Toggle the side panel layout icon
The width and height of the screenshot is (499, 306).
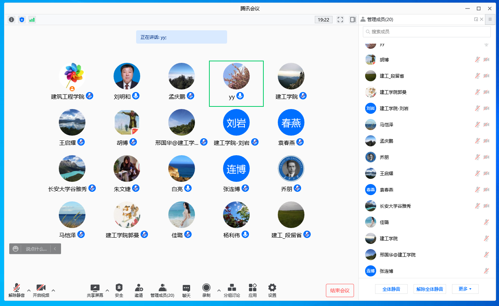coord(353,20)
